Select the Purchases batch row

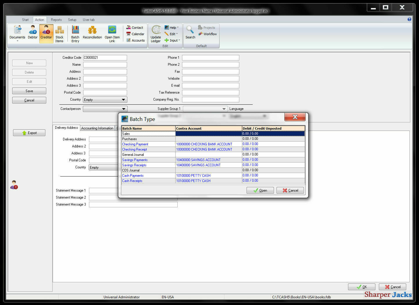click(213, 139)
